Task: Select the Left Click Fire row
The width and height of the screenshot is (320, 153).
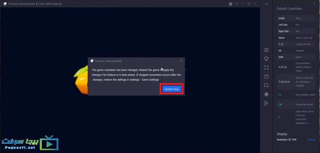Action: (x=296, y=25)
